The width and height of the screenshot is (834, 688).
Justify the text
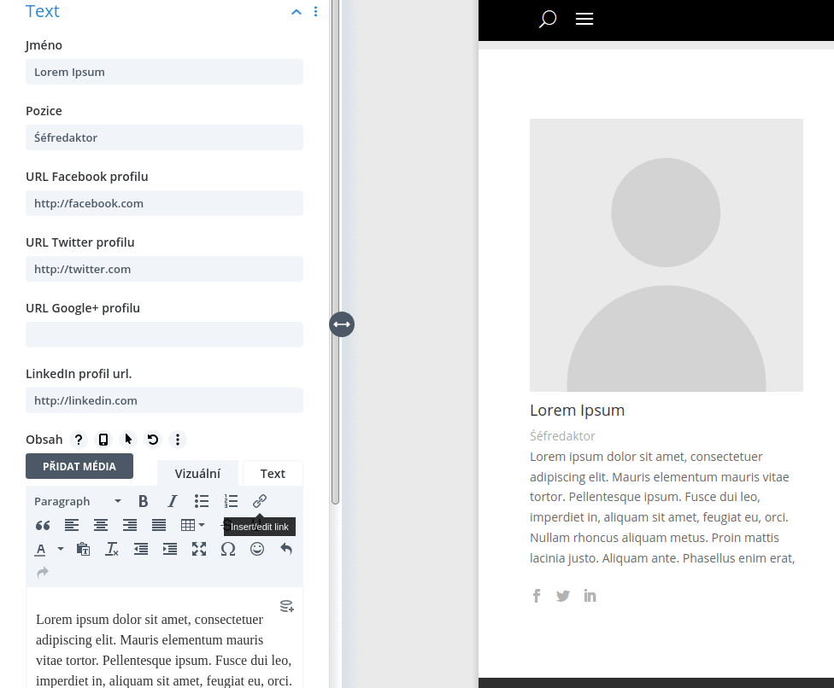click(159, 526)
